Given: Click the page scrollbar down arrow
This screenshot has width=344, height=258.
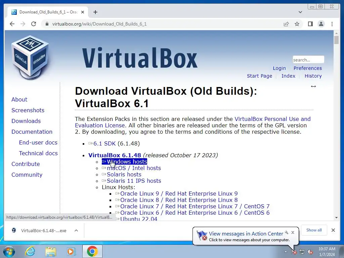Looking at the screenshot, I should (x=336, y=218).
